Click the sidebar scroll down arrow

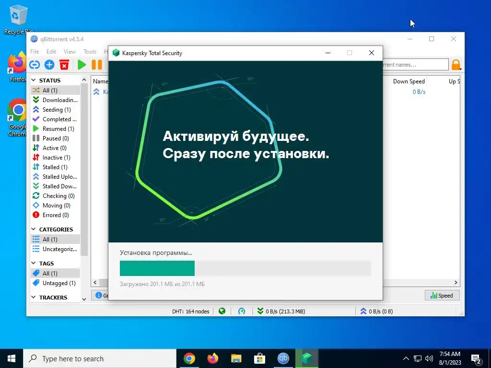pos(84,299)
